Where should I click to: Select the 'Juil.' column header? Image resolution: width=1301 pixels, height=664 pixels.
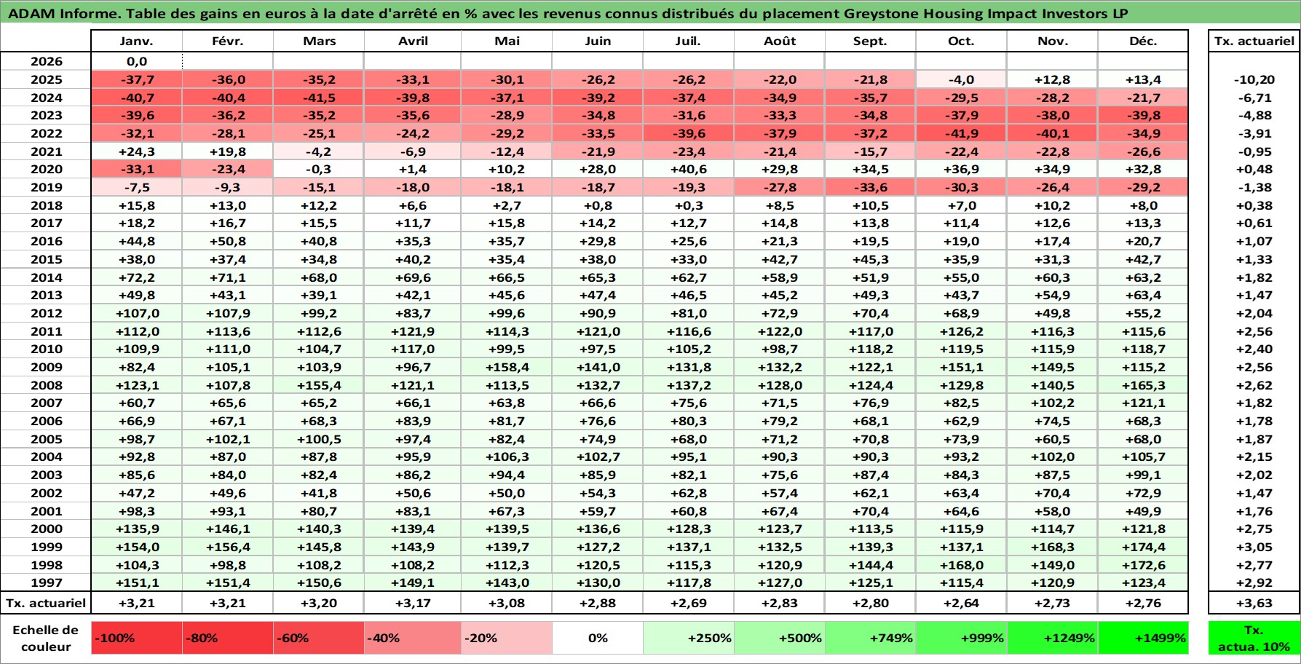click(x=689, y=41)
